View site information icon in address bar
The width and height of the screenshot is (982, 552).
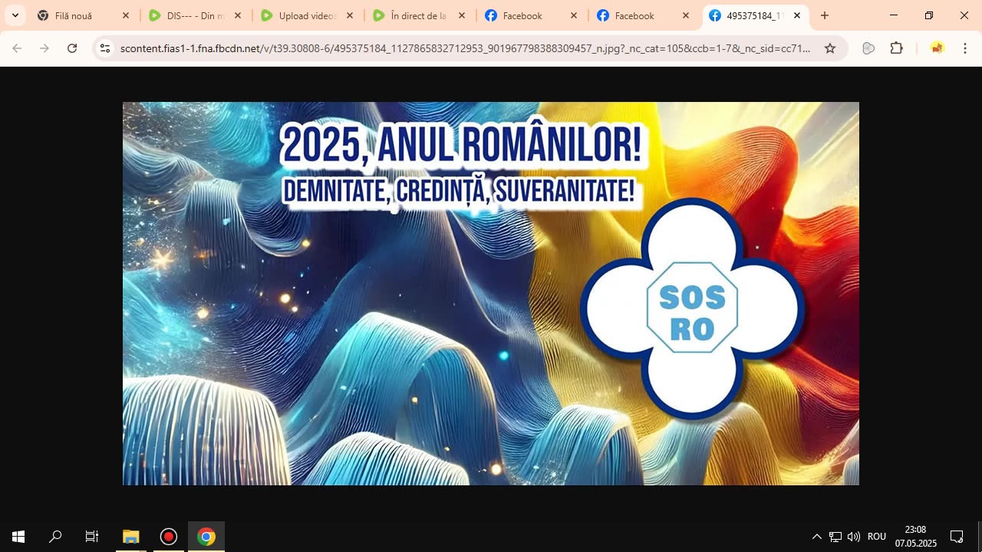click(x=105, y=48)
